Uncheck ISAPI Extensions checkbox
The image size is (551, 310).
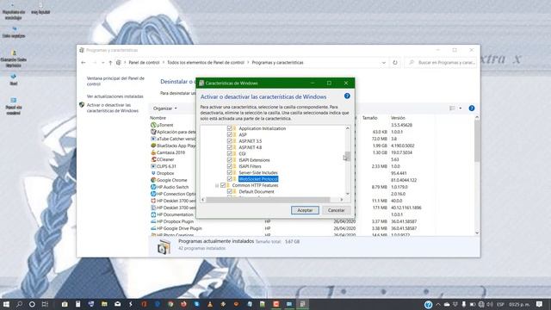(230, 160)
